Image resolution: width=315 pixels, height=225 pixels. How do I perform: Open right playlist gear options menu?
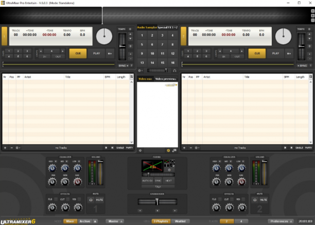coord(197,148)
